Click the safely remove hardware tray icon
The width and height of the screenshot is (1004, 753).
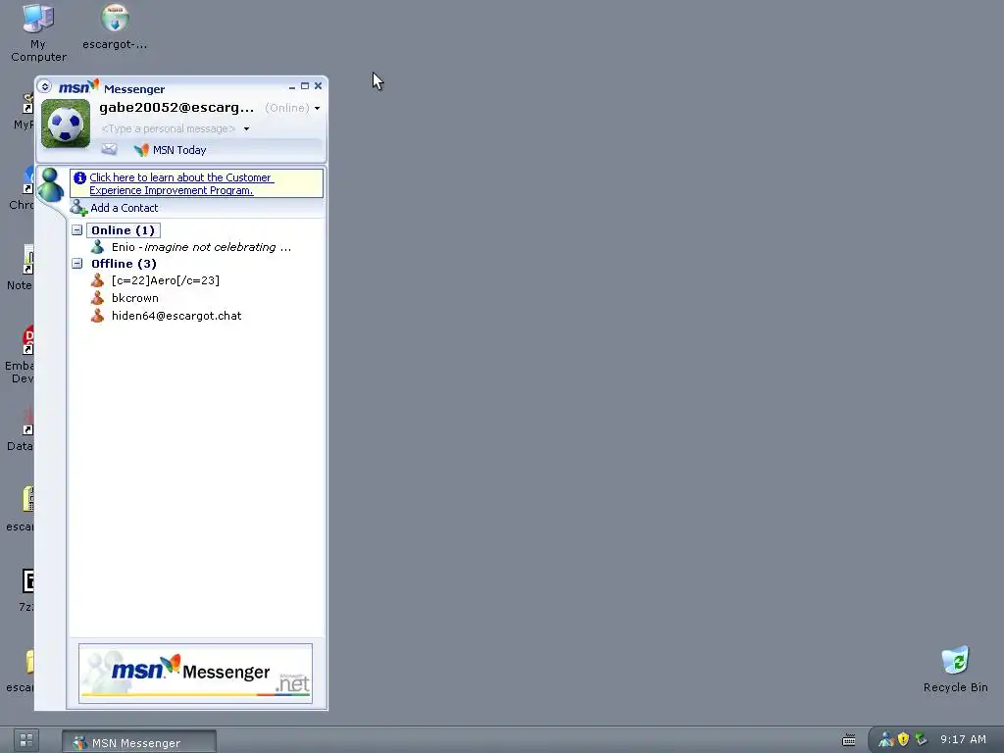(x=921, y=739)
